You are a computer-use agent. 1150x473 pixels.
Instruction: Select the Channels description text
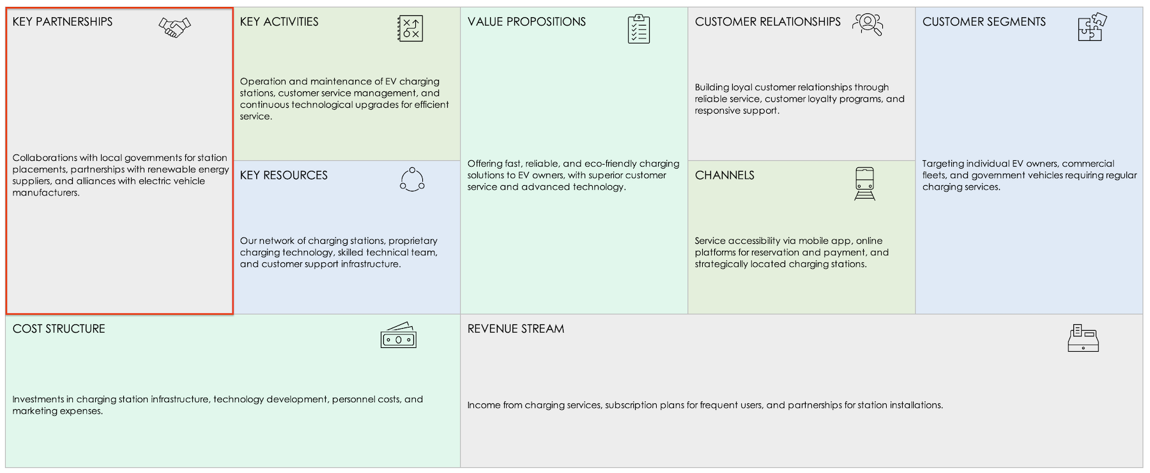(792, 252)
